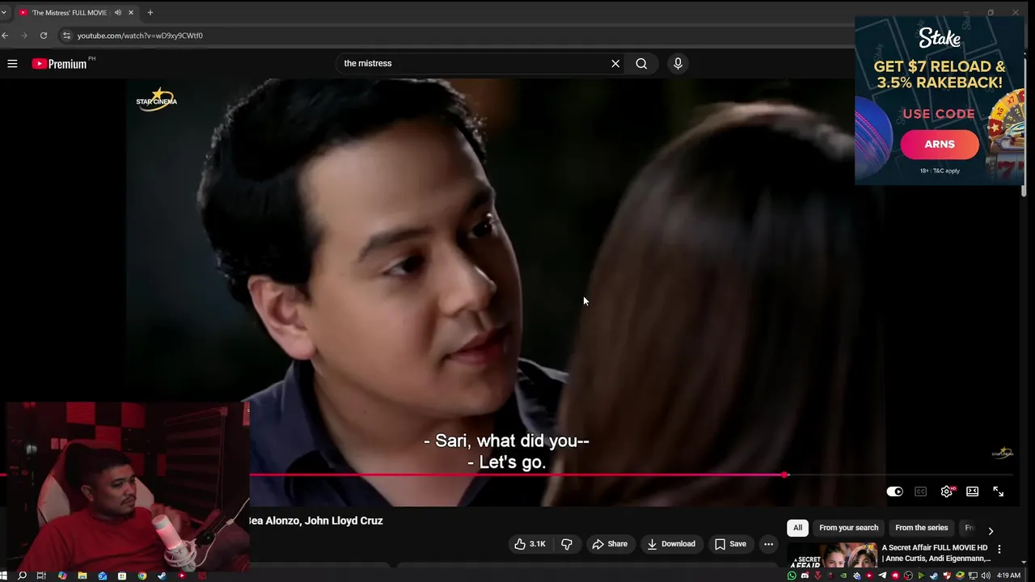Seek on the red video progress bar
Image resolution: width=1035 pixels, height=582 pixels.
pyautogui.click(x=517, y=474)
